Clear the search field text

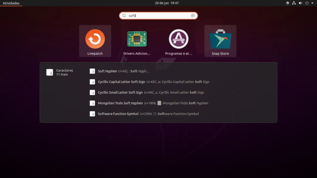click(x=193, y=16)
